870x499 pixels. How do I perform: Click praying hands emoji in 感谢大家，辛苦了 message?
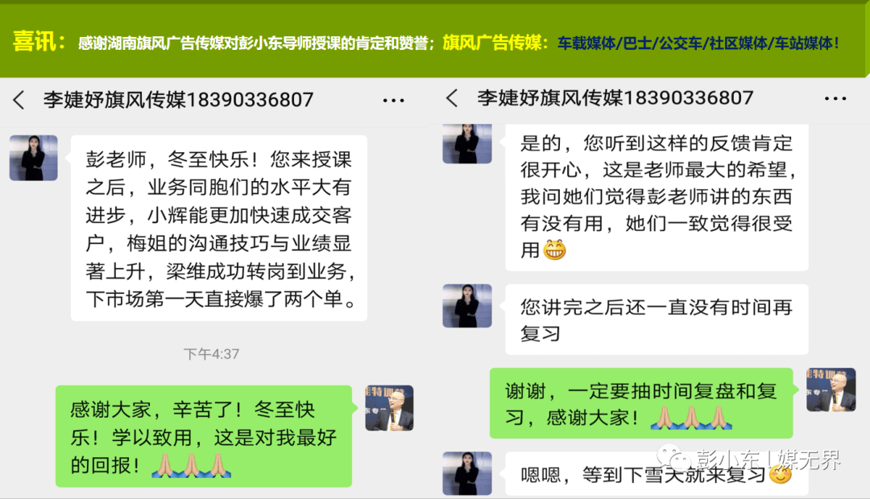pos(192,466)
